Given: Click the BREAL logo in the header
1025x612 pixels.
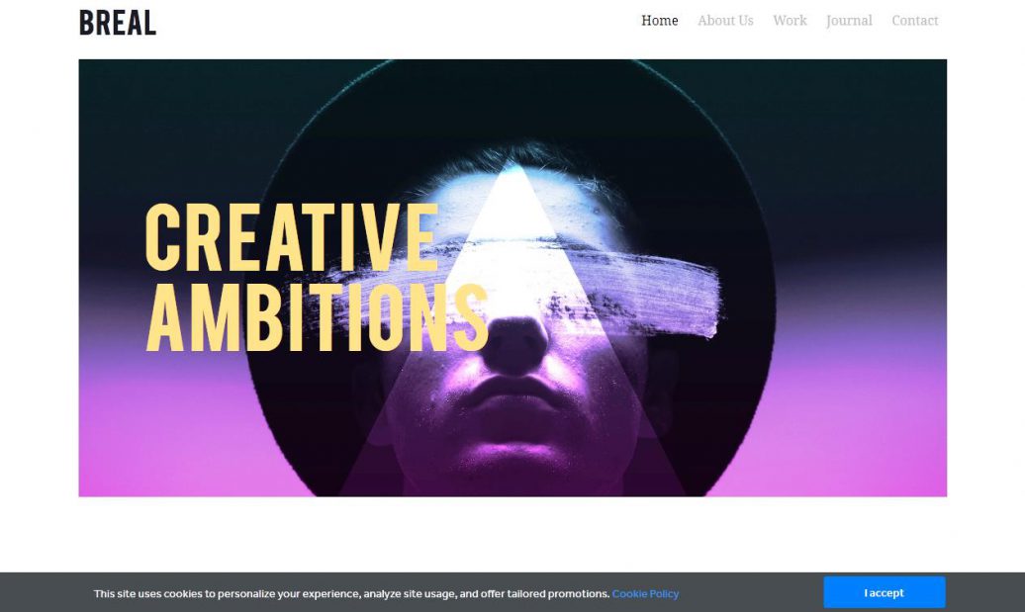Looking at the screenshot, I should click(118, 23).
